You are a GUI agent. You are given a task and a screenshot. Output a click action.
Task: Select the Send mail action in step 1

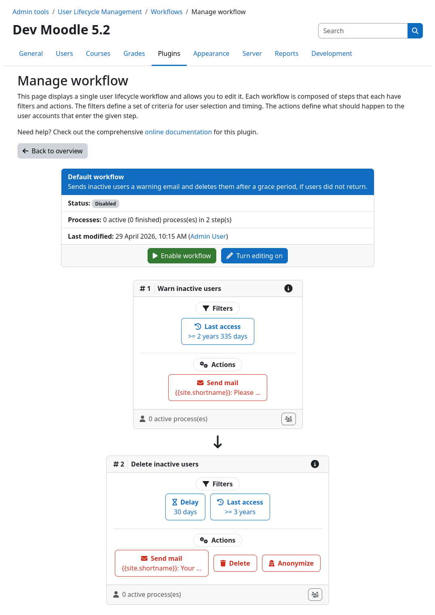217,387
